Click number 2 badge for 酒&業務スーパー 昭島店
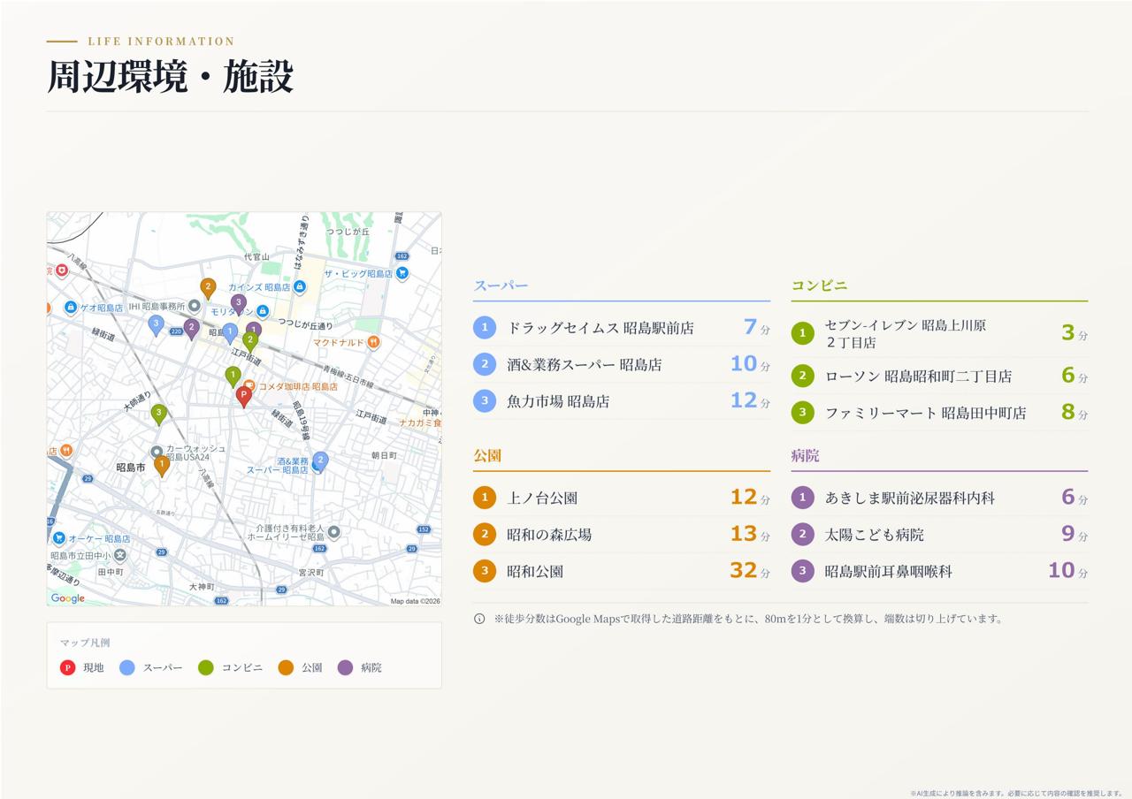The image size is (1132, 799). (485, 364)
